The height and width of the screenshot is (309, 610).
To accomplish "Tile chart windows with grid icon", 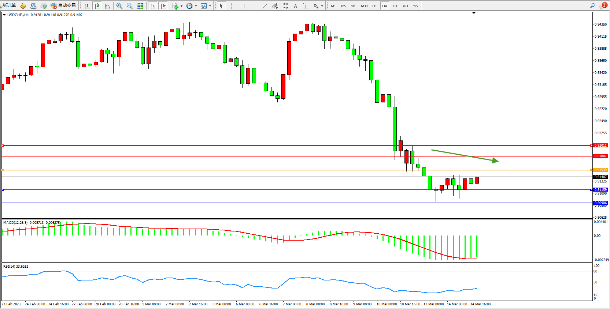I will click(140, 6).
